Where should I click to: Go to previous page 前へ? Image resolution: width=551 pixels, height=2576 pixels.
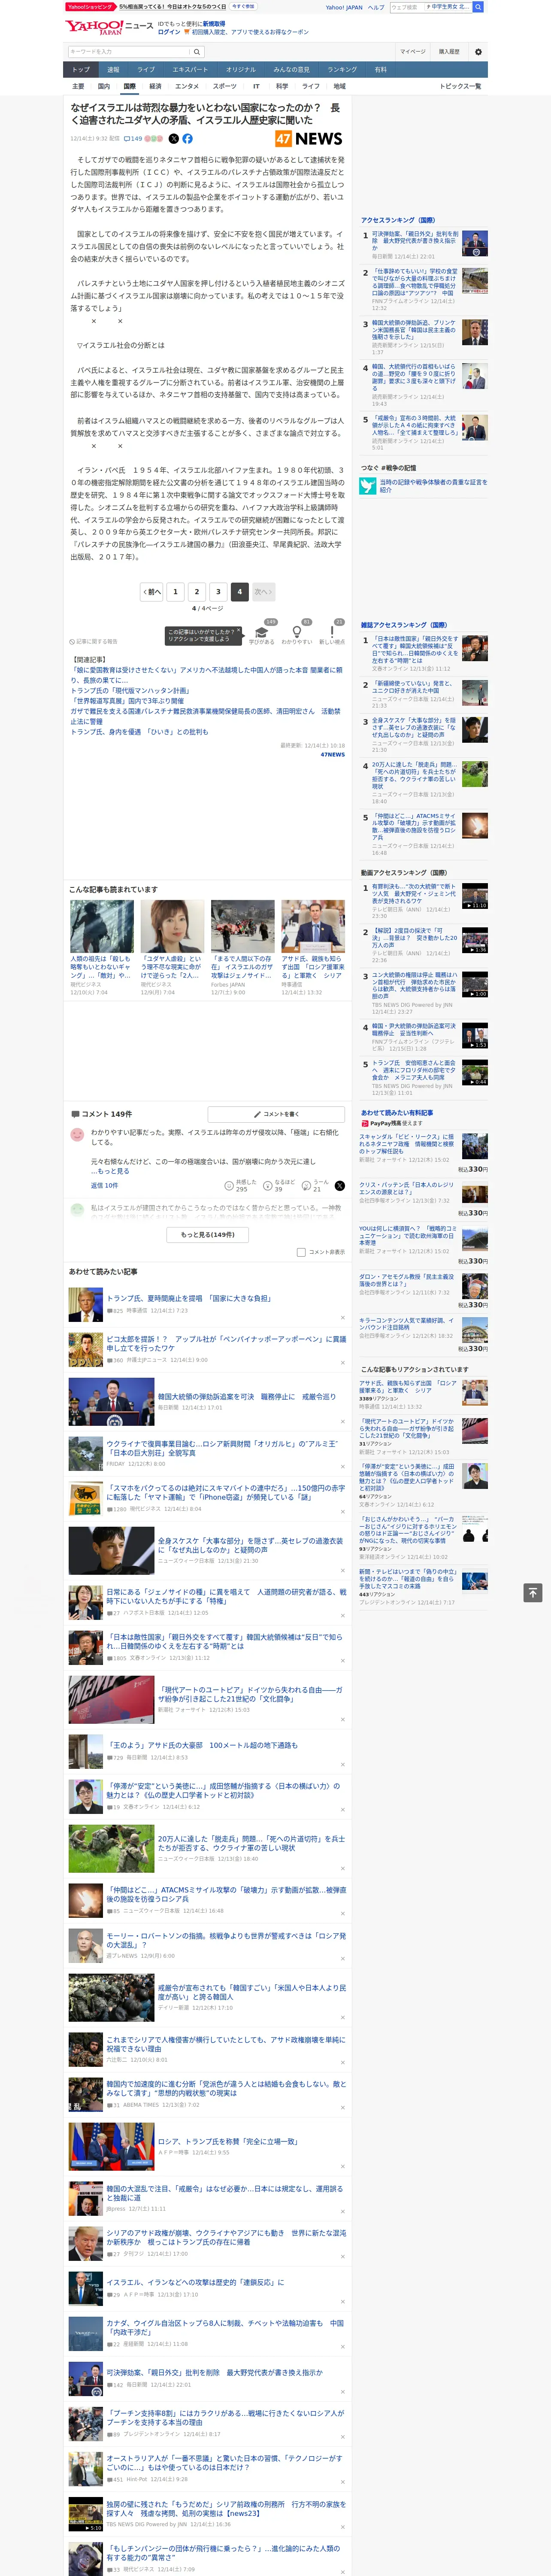(152, 592)
